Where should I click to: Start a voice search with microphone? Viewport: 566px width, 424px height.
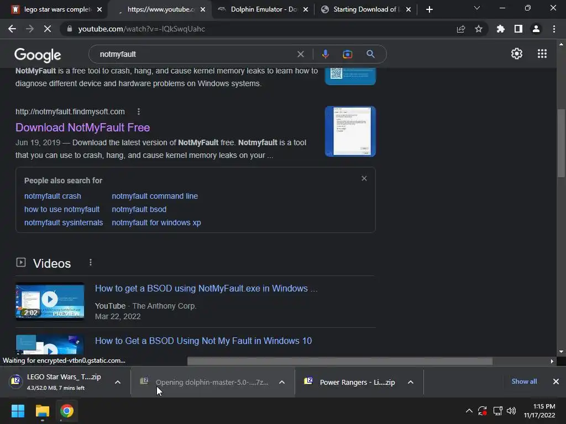[x=325, y=54]
